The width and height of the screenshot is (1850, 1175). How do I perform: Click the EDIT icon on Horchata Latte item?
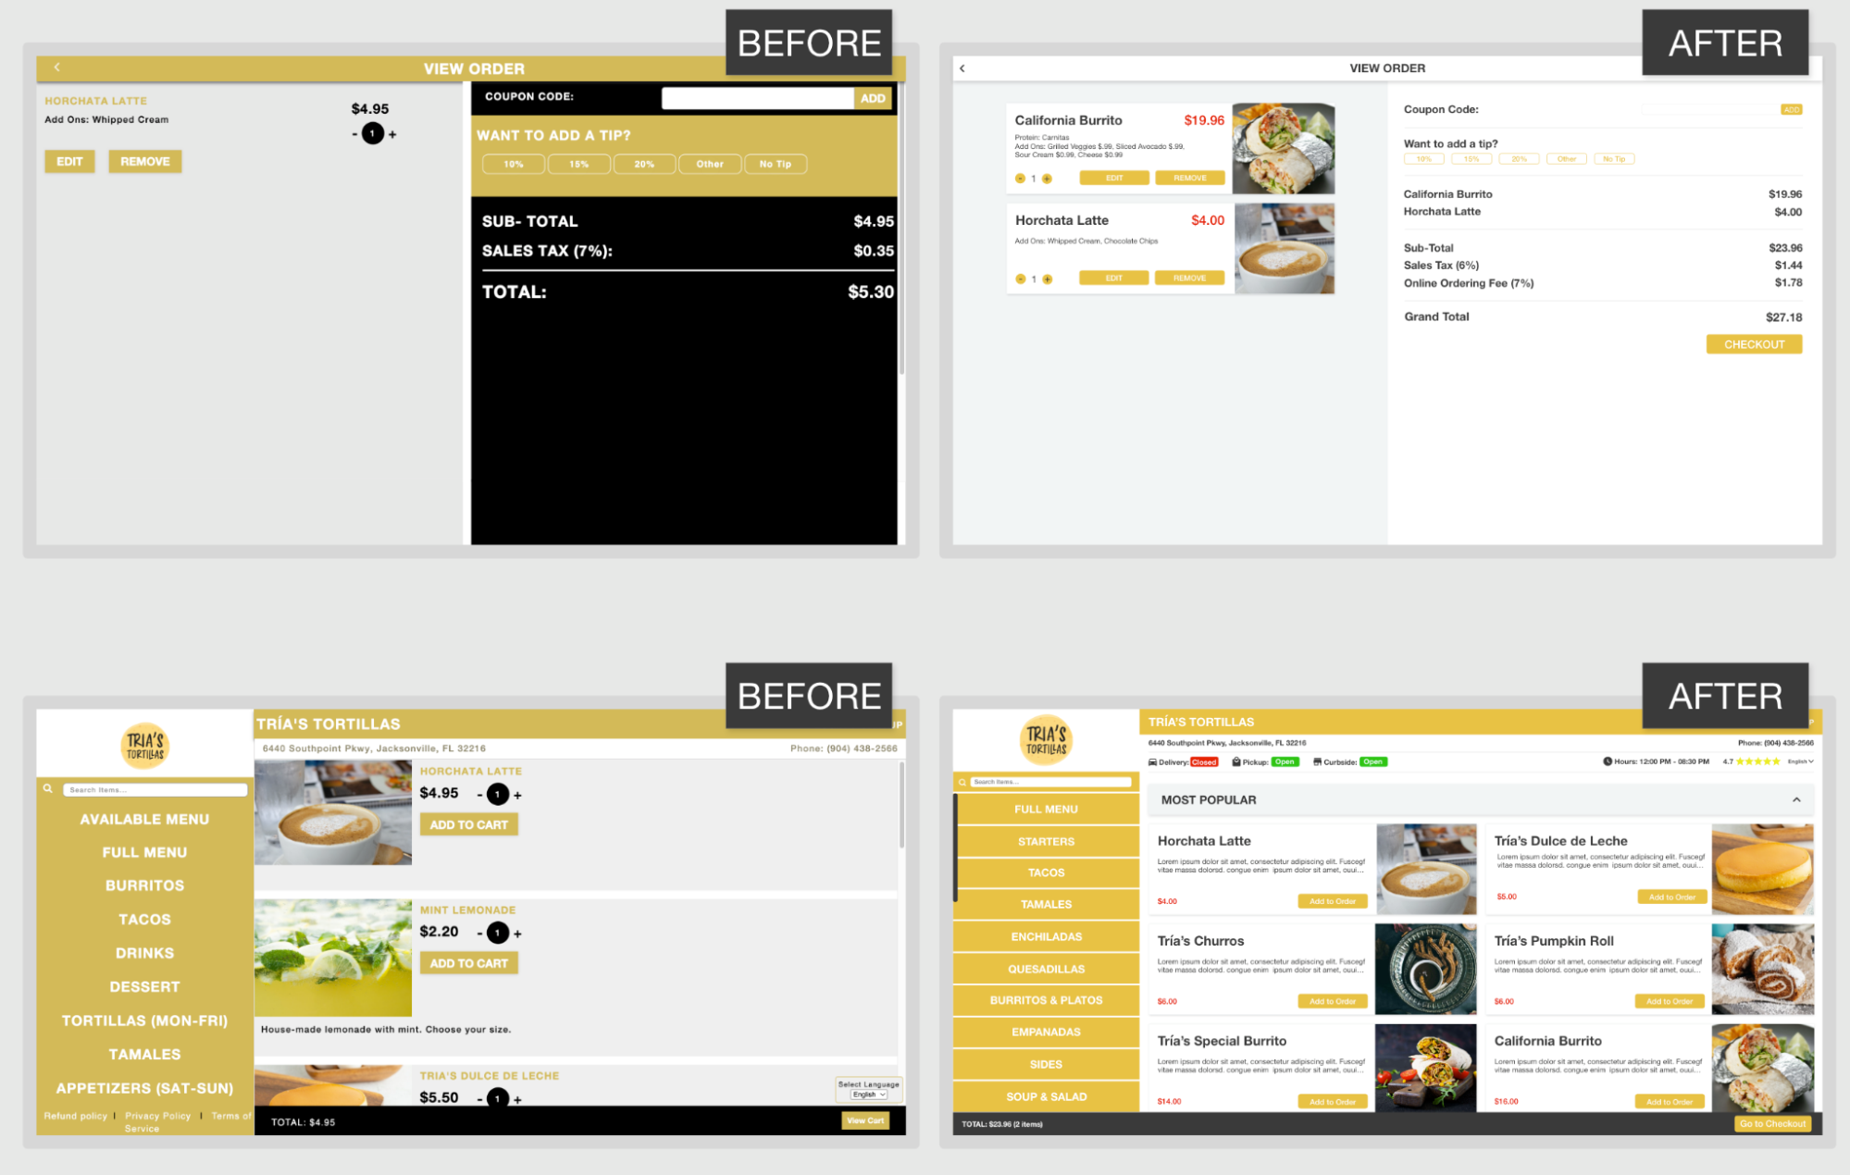point(1111,278)
